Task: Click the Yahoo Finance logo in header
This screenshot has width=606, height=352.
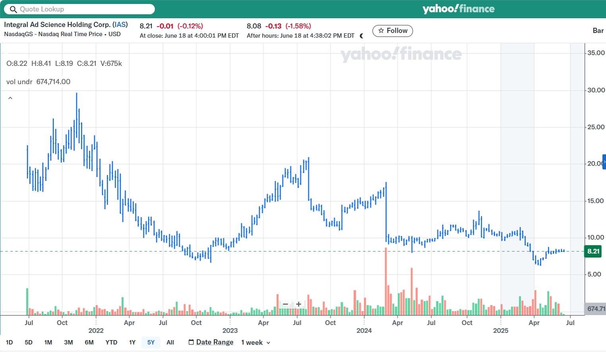Action: coord(458,9)
